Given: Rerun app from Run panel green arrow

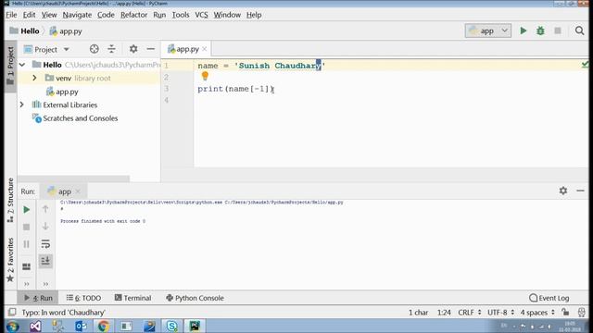Looking at the screenshot, I should (x=27, y=210).
